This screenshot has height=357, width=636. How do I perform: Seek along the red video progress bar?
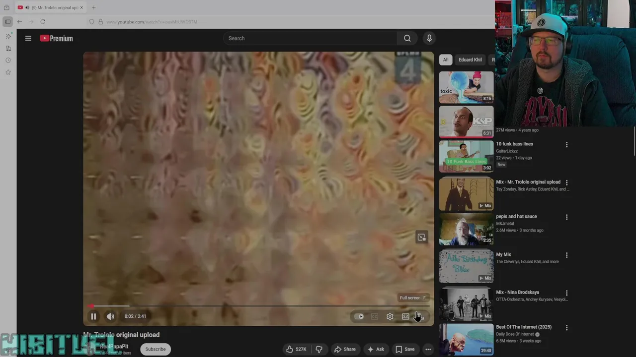pos(258,306)
